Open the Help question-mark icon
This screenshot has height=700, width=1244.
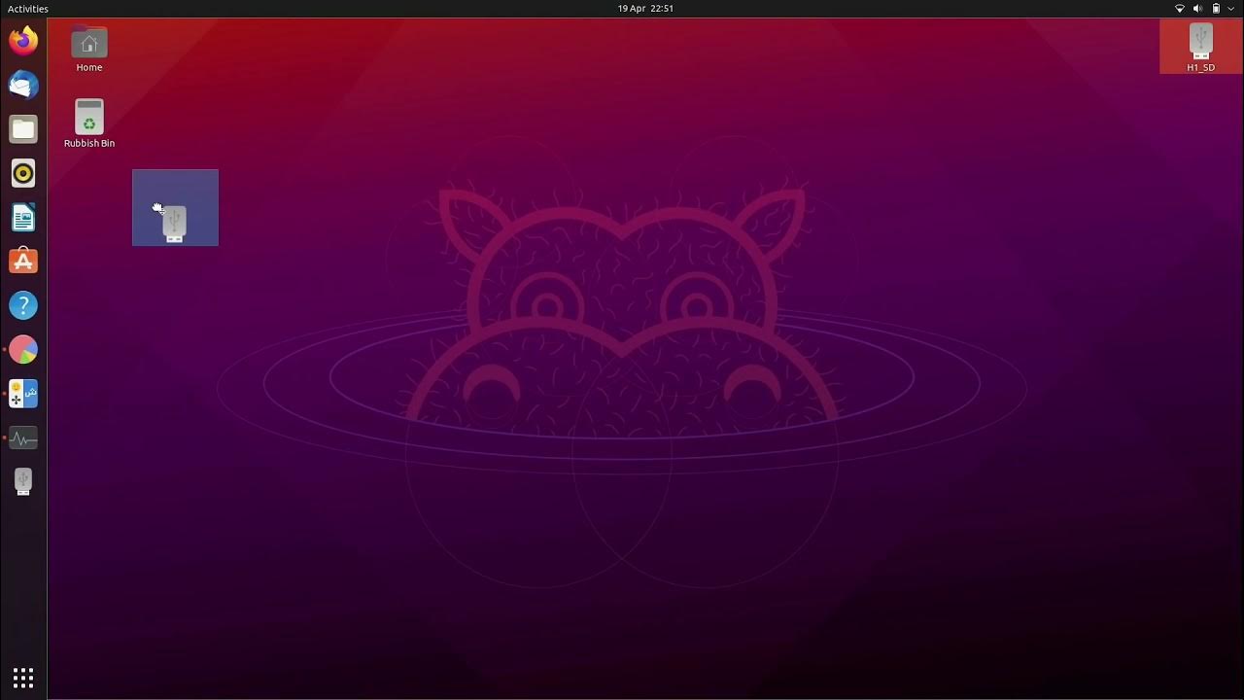pos(23,305)
